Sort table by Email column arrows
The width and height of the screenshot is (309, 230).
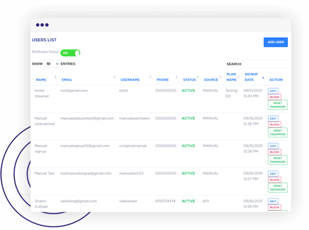(114, 77)
